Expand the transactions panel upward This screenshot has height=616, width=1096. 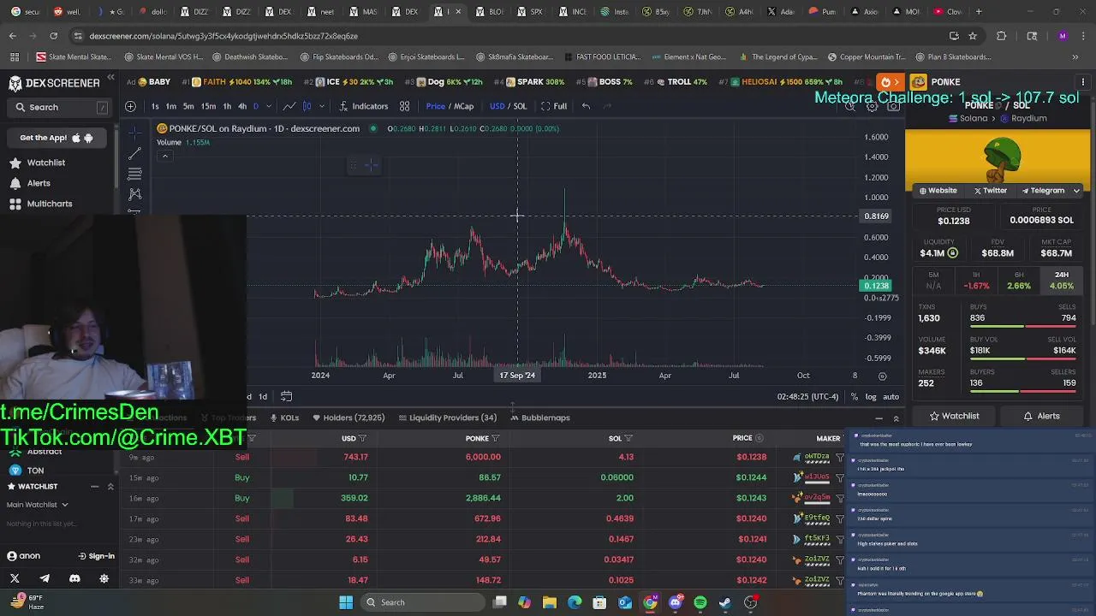point(896,418)
